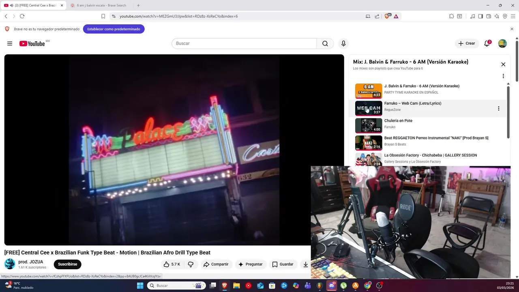Open the Windows Start menu

[x=140, y=286]
